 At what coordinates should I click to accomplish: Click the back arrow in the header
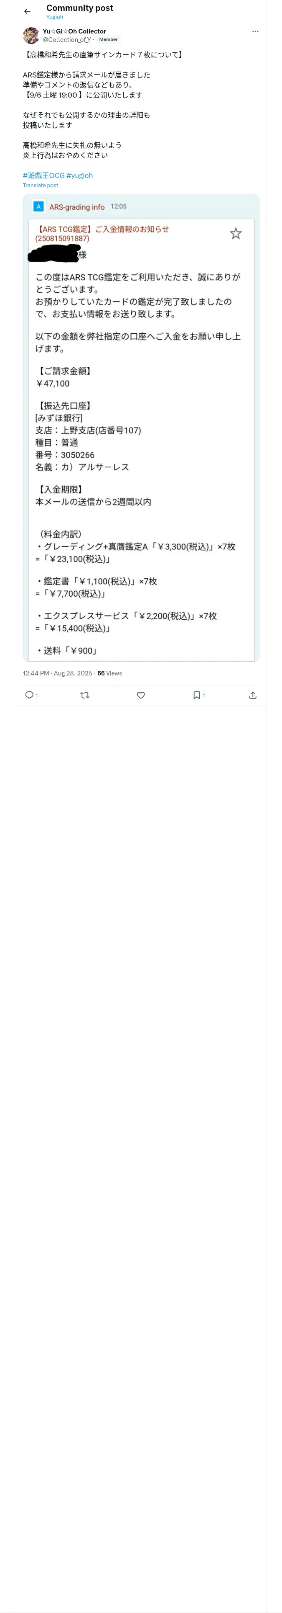[27, 11]
